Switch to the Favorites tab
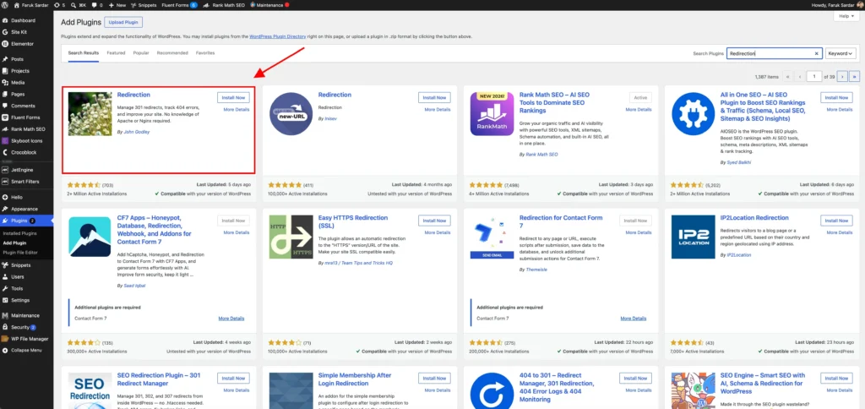Screen dimensions: 865x409 tap(205, 53)
